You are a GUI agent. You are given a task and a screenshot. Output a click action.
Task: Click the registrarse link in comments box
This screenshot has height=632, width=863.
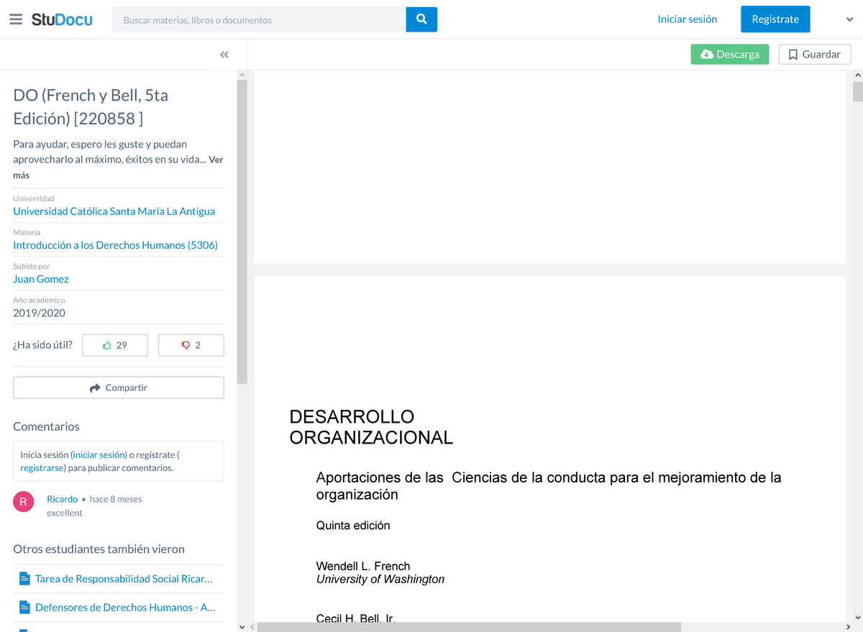coord(43,467)
